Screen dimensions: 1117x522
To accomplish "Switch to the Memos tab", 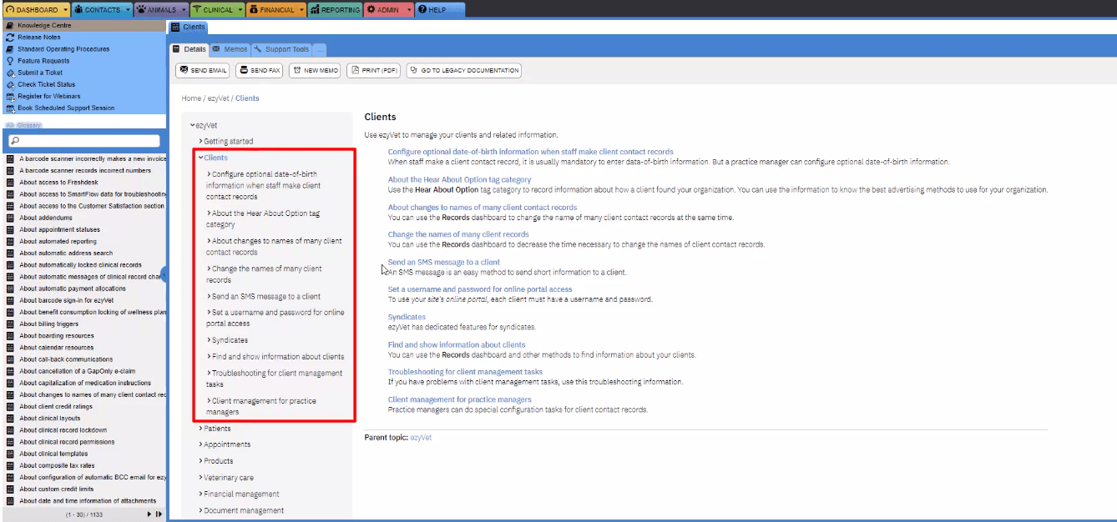I will pyautogui.click(x=230, y=49).
